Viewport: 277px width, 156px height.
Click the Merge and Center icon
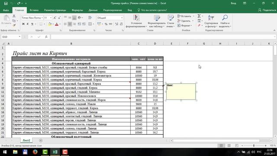click(x=90, y=24)
